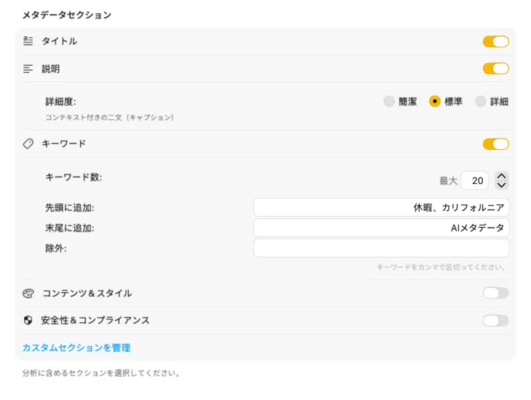Enable the コンテンツ＆スタイル switch
This screenshot has height=400, width=531.
[x=496, y=293]
